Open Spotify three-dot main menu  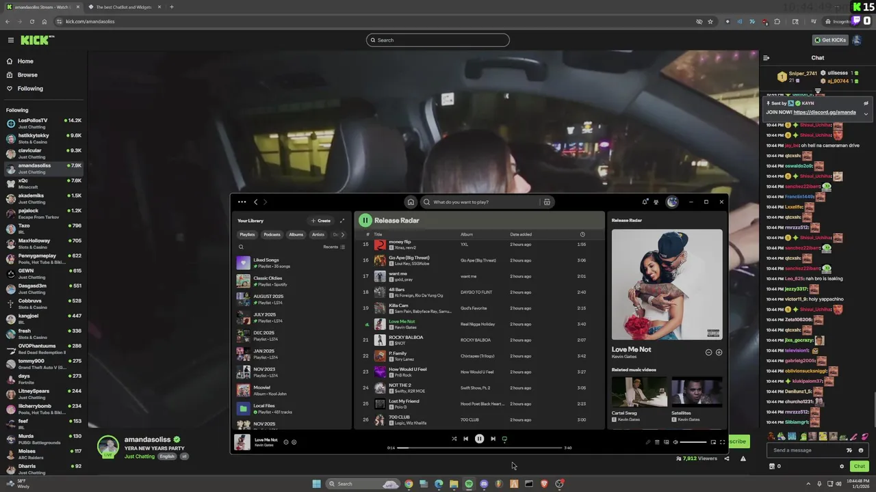click(242, 202)
